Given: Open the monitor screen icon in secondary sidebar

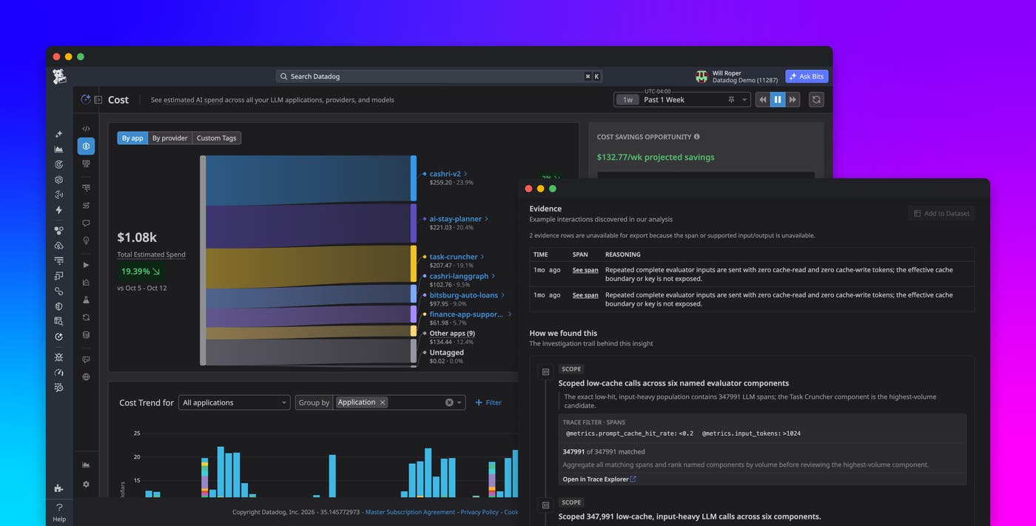Looking at the screenshot, I should pyautogui.click(x=86, y=163).
